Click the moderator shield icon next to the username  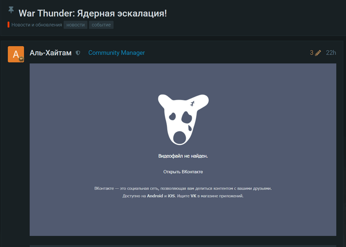point(78,53)
